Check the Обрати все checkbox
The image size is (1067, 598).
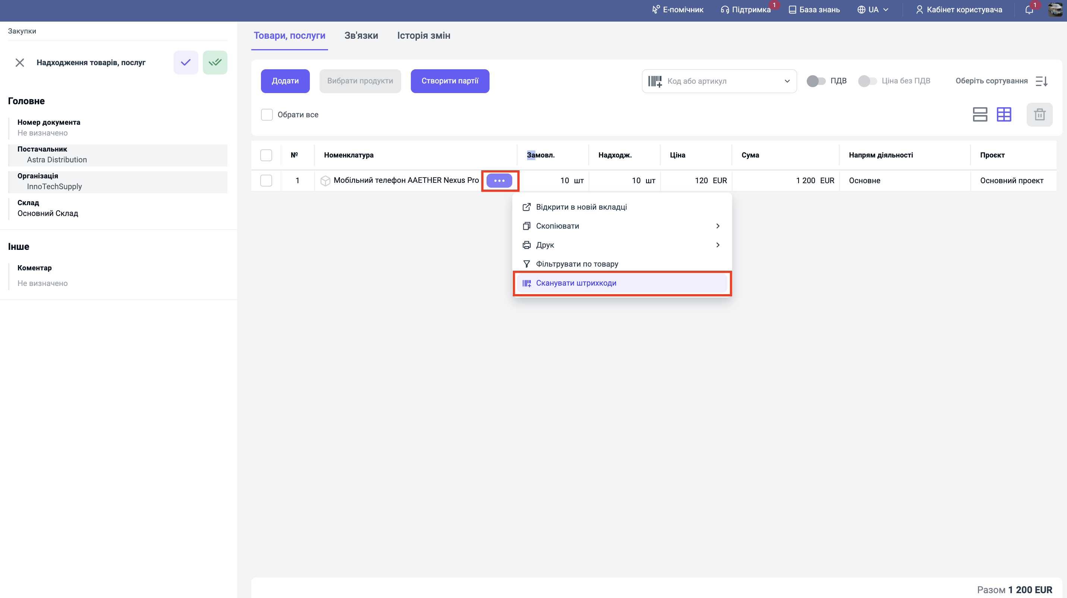[x=267, y=115]
